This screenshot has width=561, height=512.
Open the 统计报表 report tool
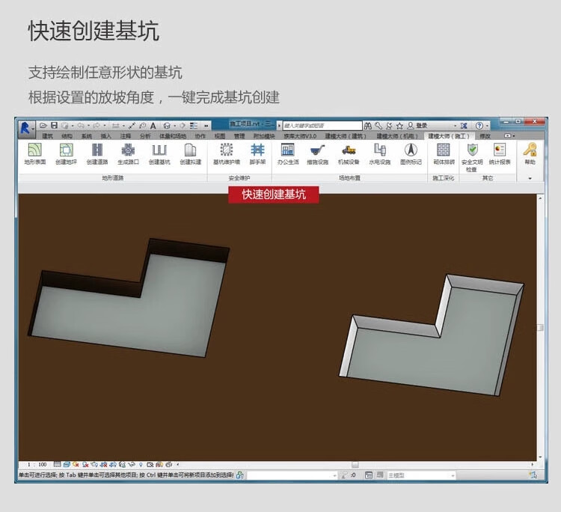(500, 153)
